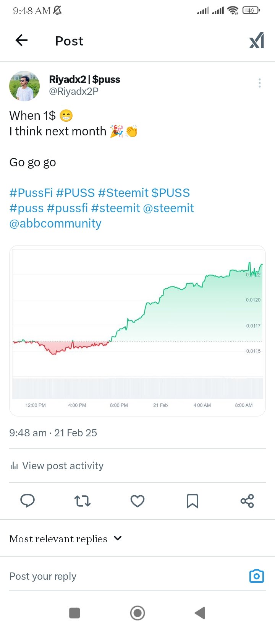Attach photo using the camera icon
Screen dimensions: 275x631
click(x=257, y=576)
